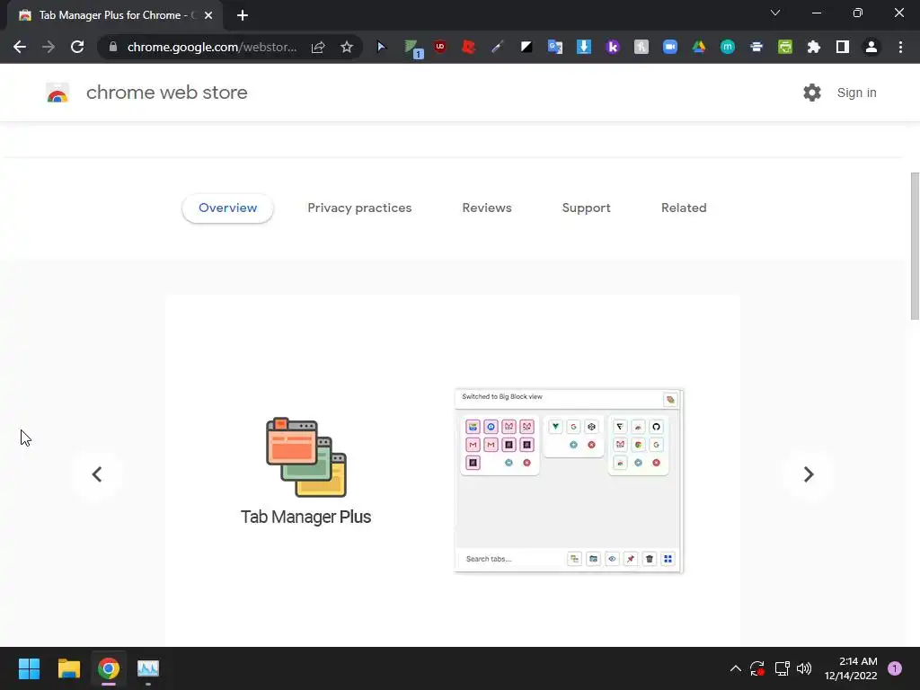
Task: Open the network status tray icon
Action: [x=782, y=668]
